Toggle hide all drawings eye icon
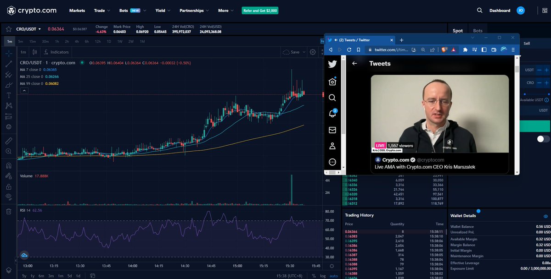The image size is (551, 279). point(8,197)
